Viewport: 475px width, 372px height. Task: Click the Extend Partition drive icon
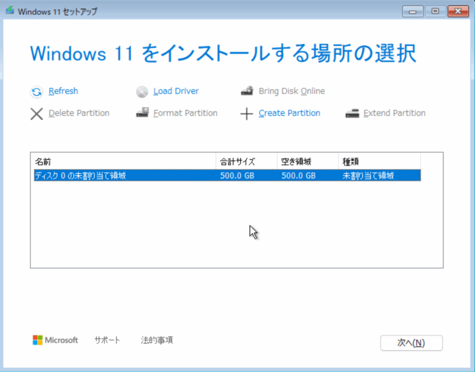click(x=352, y=113)
